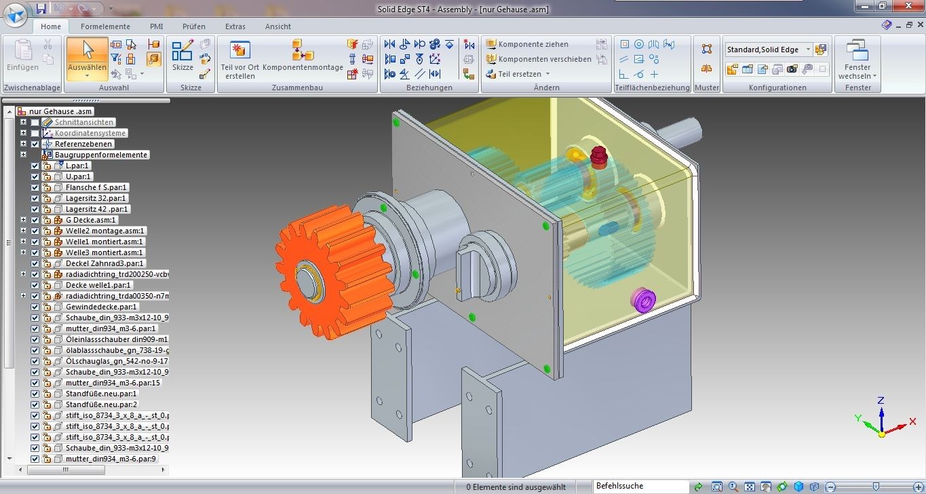Click Komponente ziehen button
The width and height of the screenshot is (926, 494).
(527, 44)
